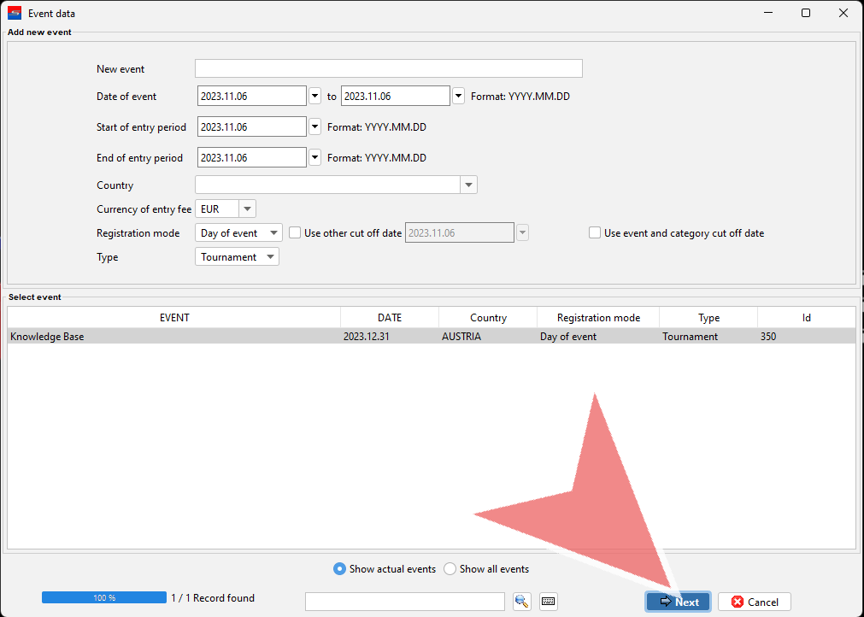Image resolution: width=864 pixels, height=617 pixels.
Task: Click the Event data app icon
Action: tap(15, 13)
